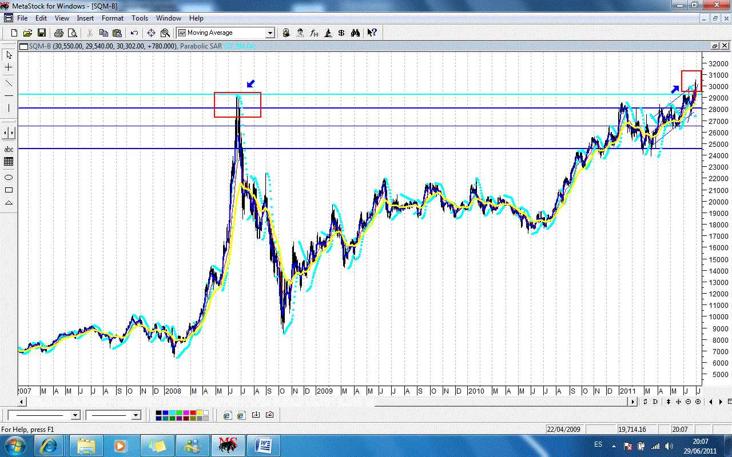The image size is (732, 457).
Task: Open The Explorer binoculars tool
Action: pos(355,33)
